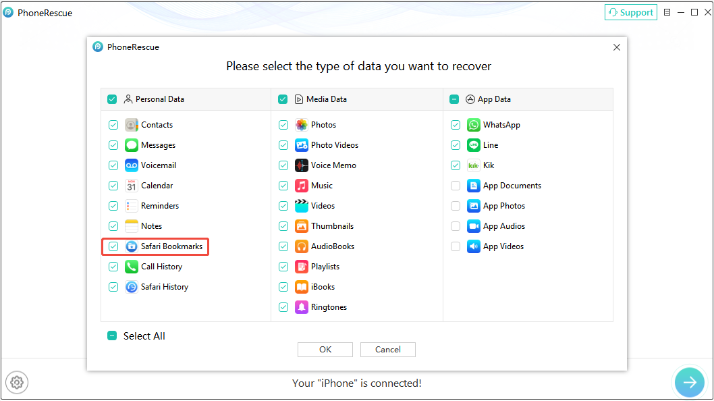
Task: Click the Thumbnails label
Action: [x=333, y=226]
